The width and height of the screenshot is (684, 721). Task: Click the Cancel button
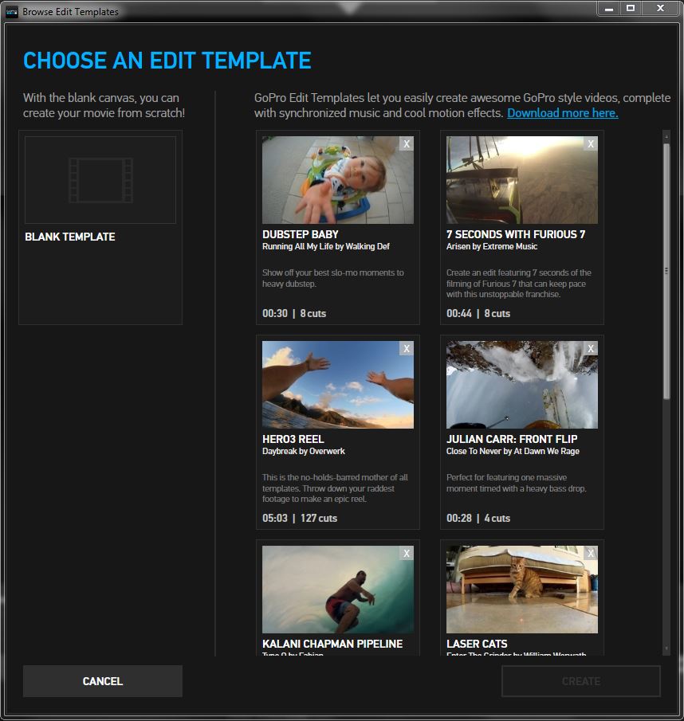[103, 681]
